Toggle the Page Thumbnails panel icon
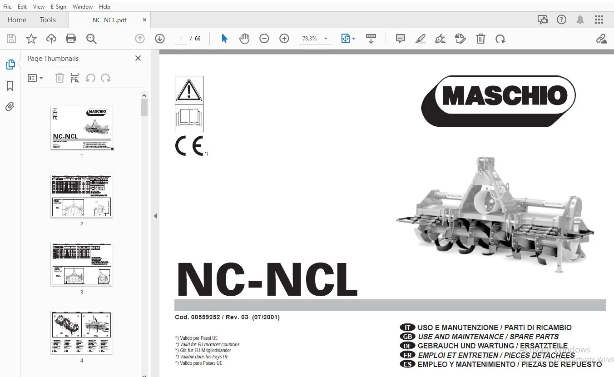The height and width of the screenshot is (377, 614). [x=10, y=64]
